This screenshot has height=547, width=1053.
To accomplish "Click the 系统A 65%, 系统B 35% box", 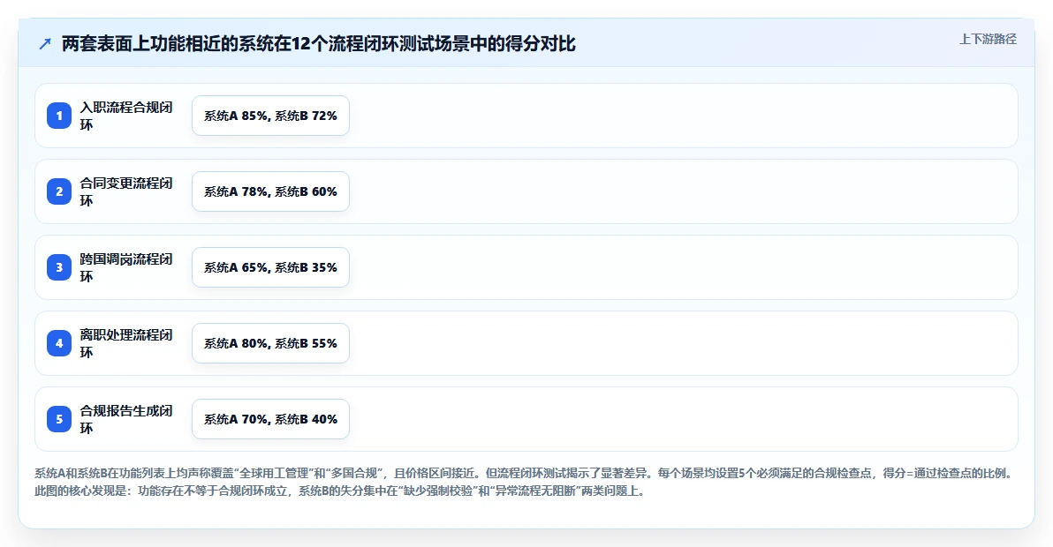I will pos(270,266).
